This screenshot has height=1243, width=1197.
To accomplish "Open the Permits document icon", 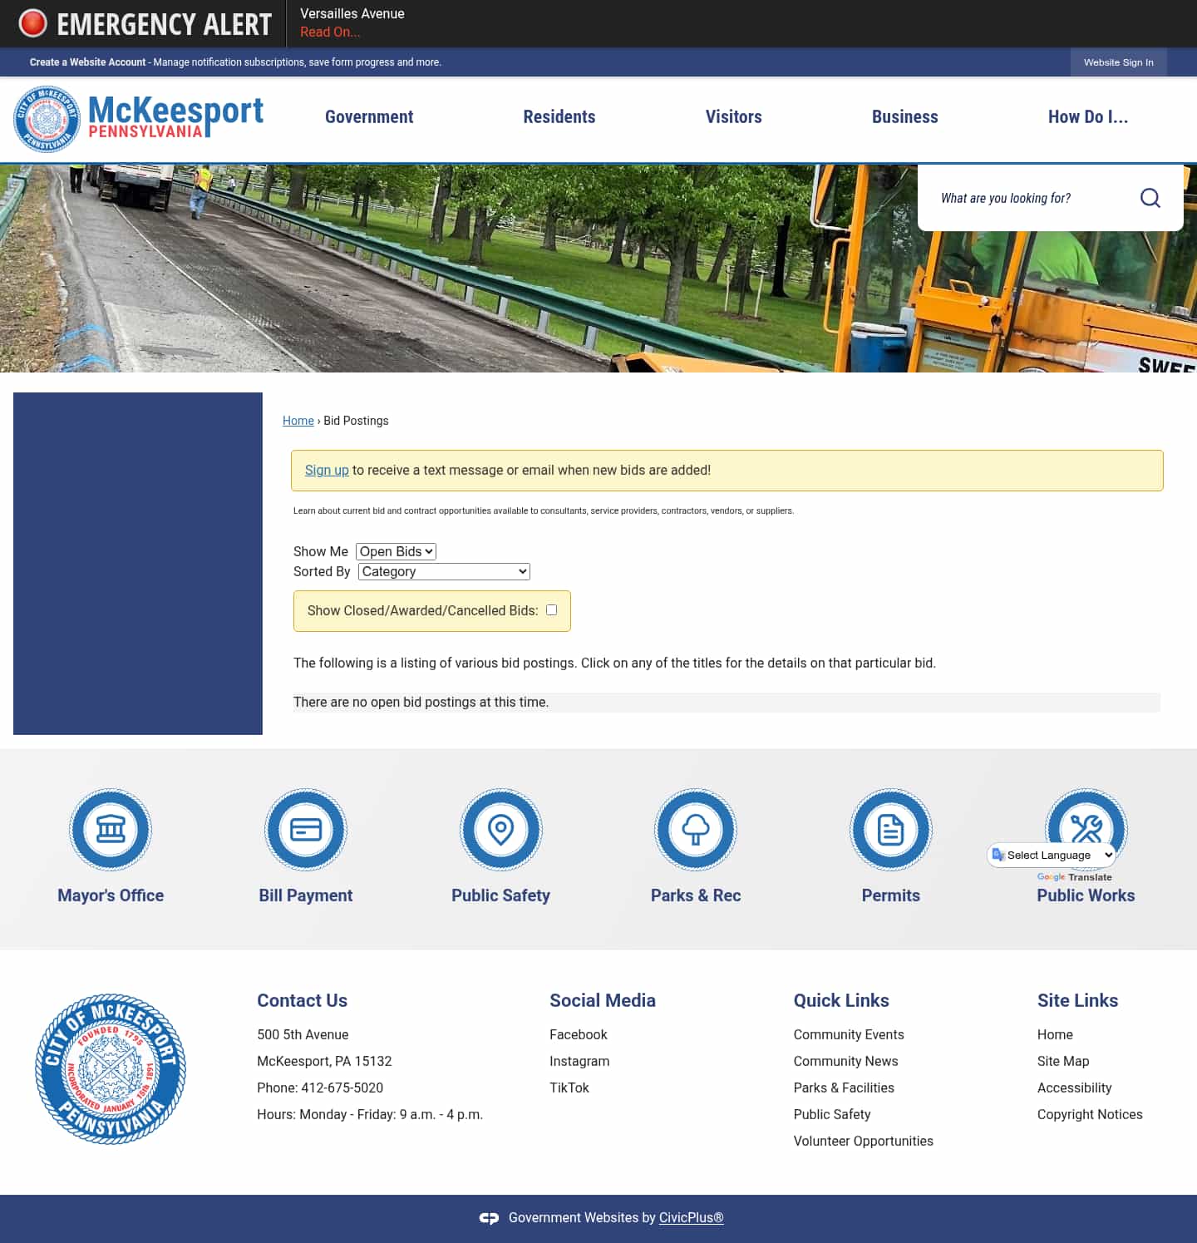I will click(x=890, y=829).
